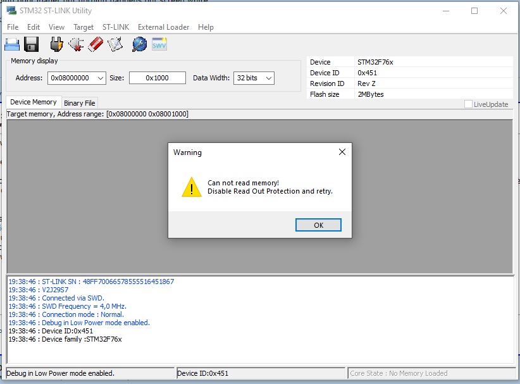Screen dimensions: 520x384
Task: Click the SWD Frequency log line
Action: [67, 306]
